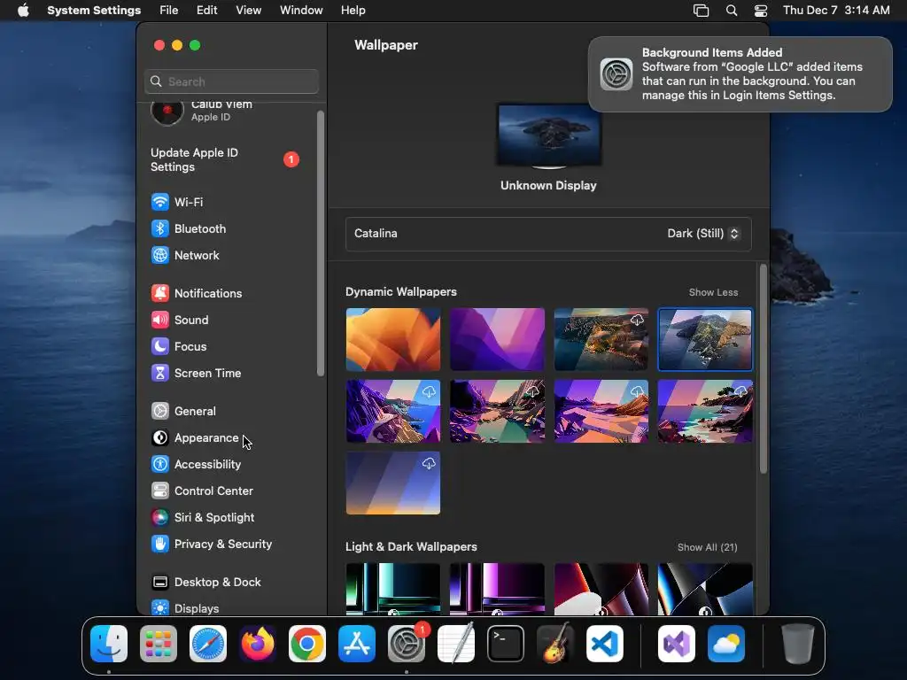Click Show Less for Dynamic Wallpapers

(713, 292)
